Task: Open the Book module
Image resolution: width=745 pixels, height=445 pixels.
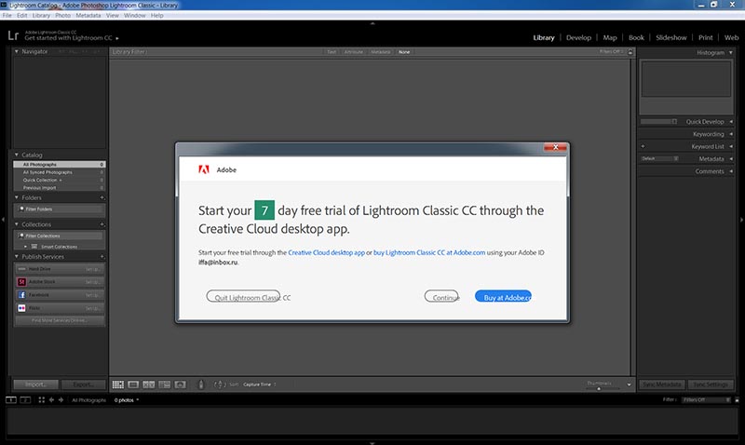Action: point(636,37)
